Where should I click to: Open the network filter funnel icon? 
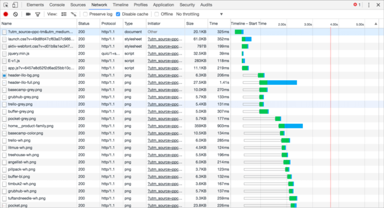pos(37,14)
